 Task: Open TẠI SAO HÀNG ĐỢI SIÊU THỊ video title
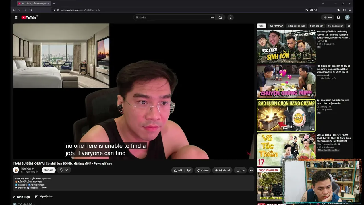(333, 102)
